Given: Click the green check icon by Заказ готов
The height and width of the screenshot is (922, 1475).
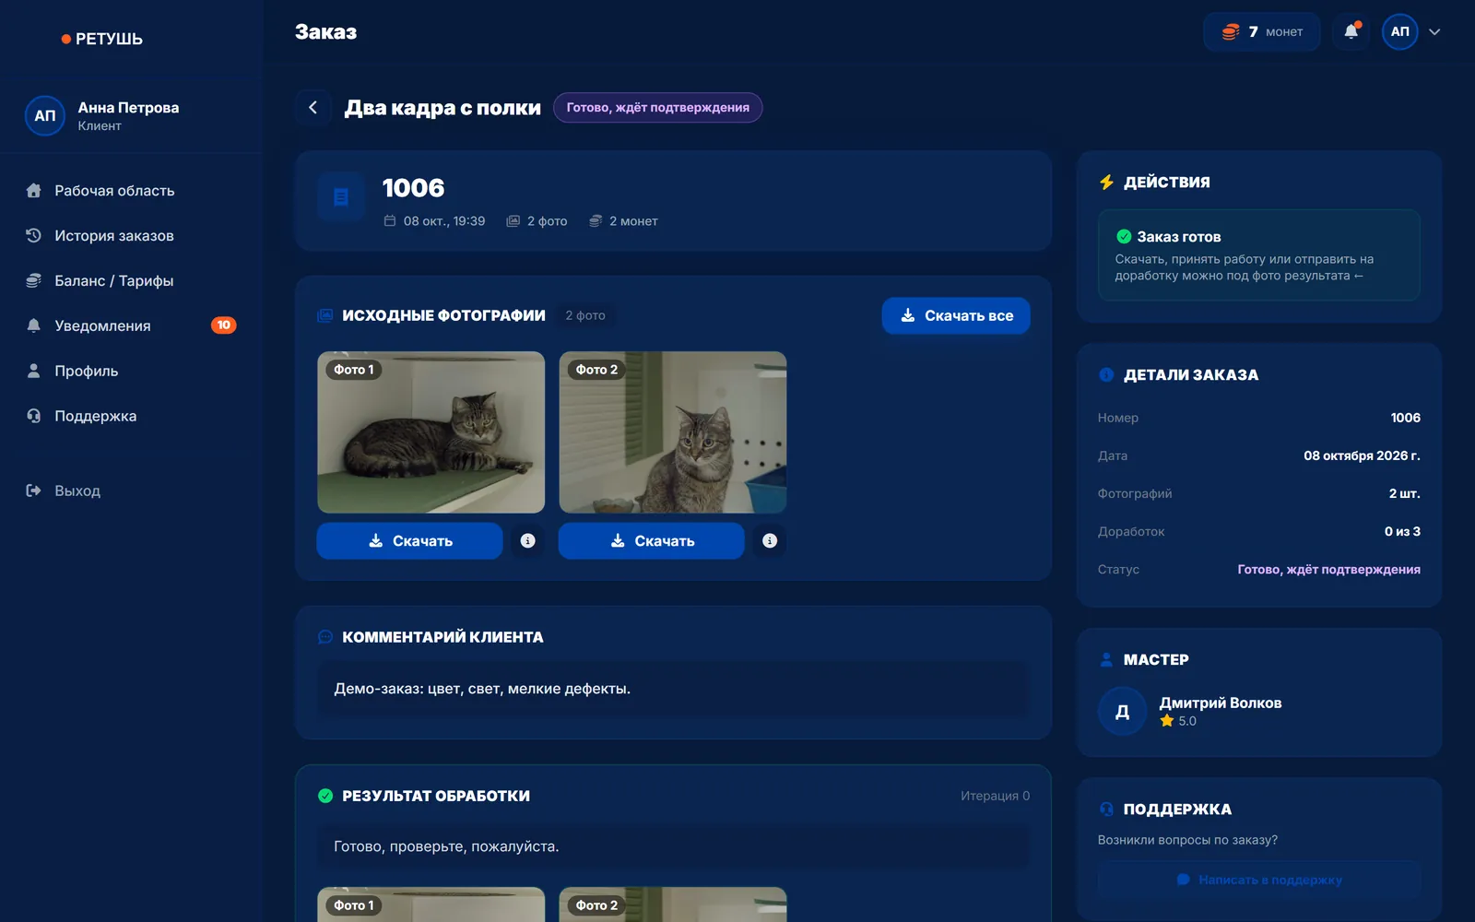Looking at the screenshot, I should click(1124, 237).
